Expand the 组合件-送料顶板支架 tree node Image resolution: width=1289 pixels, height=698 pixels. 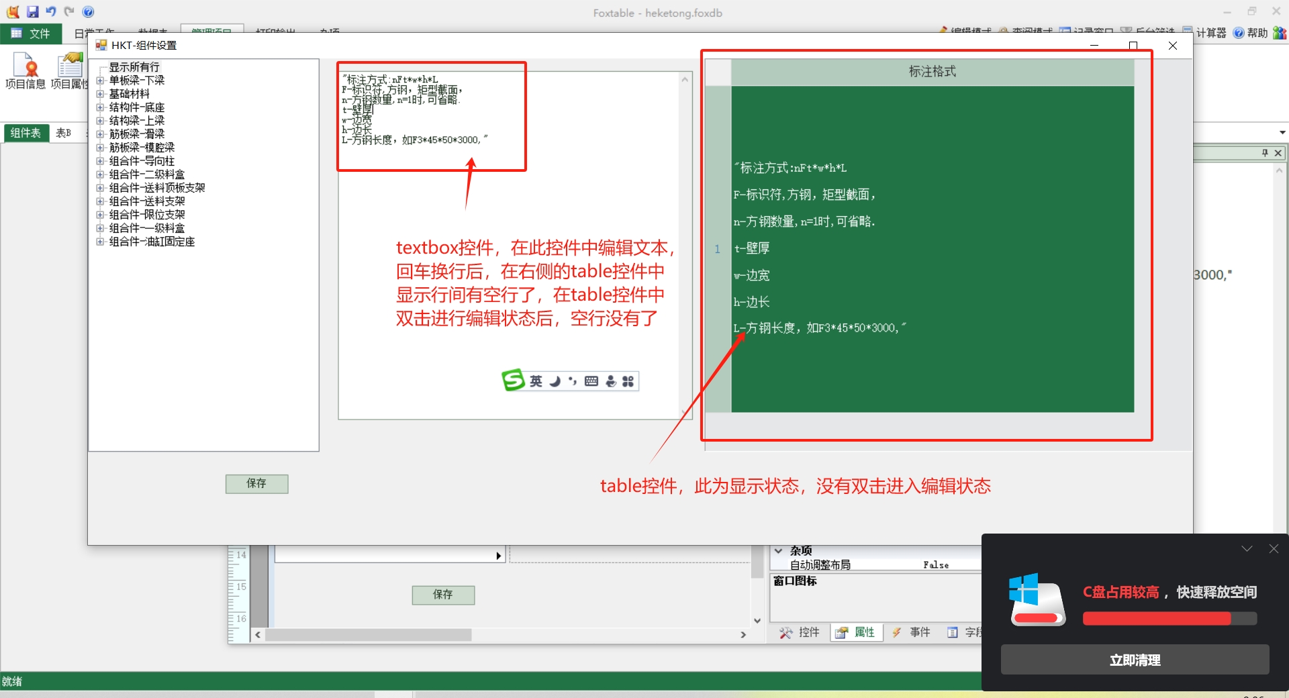(100, 188)
